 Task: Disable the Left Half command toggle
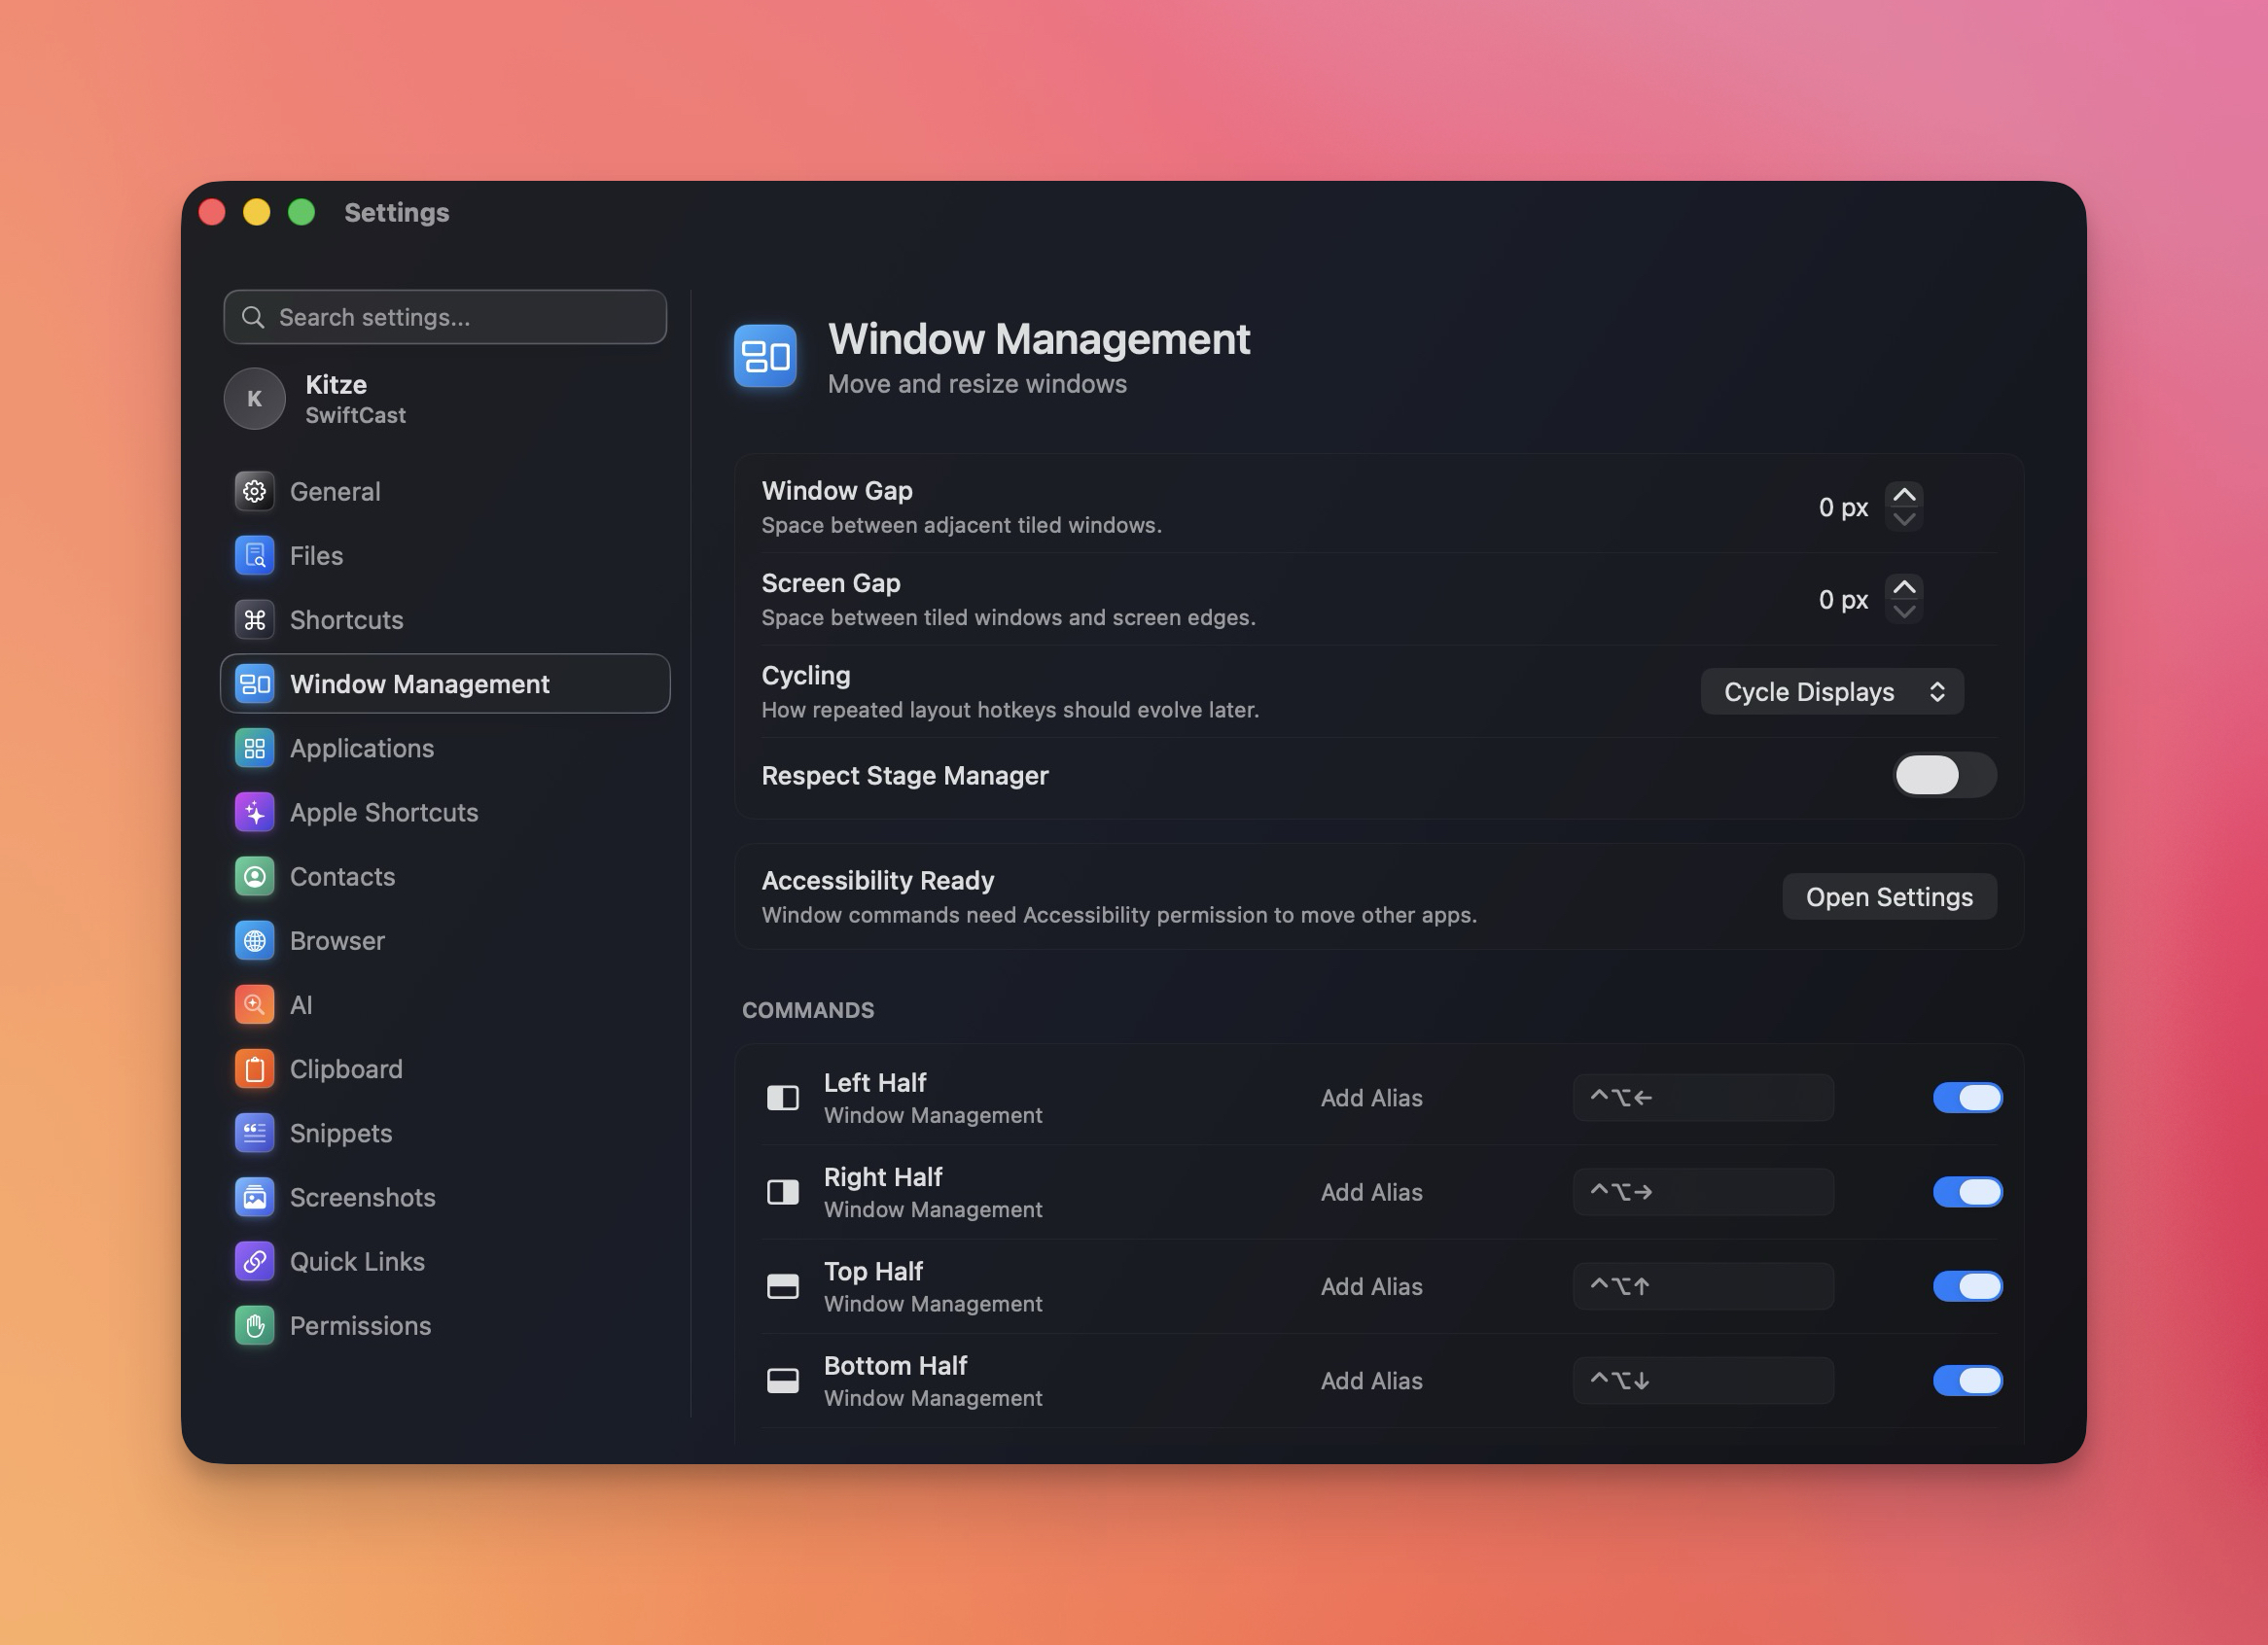click(x=1967, y=1098)
